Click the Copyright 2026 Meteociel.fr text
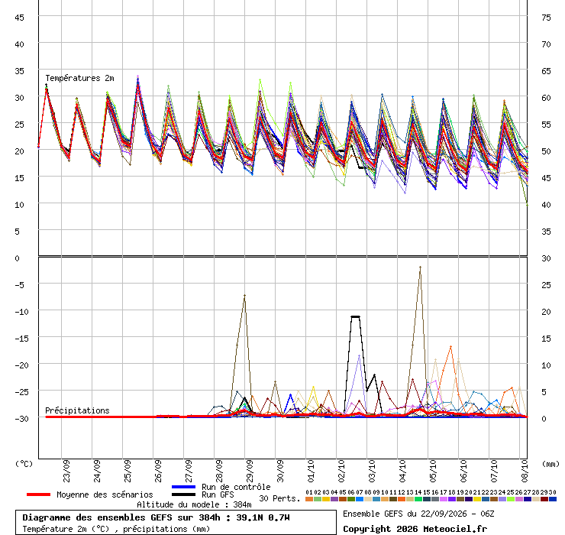 415,529
